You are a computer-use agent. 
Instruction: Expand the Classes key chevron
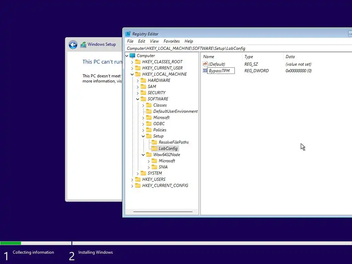(x=143, y=105)
